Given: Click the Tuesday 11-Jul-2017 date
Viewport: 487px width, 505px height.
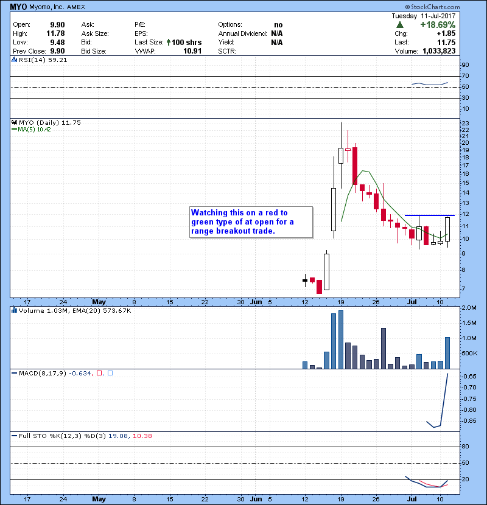Looking at the screenshot, I should (424, 16).
